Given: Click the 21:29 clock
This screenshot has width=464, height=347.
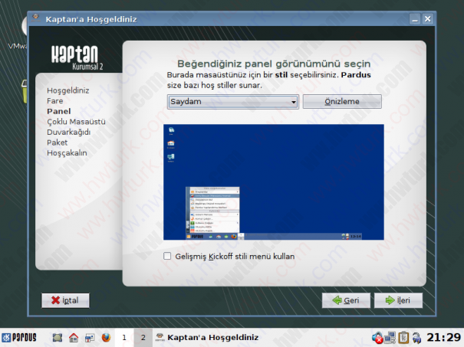Looking at the screenshot, I should click(443, 337).
